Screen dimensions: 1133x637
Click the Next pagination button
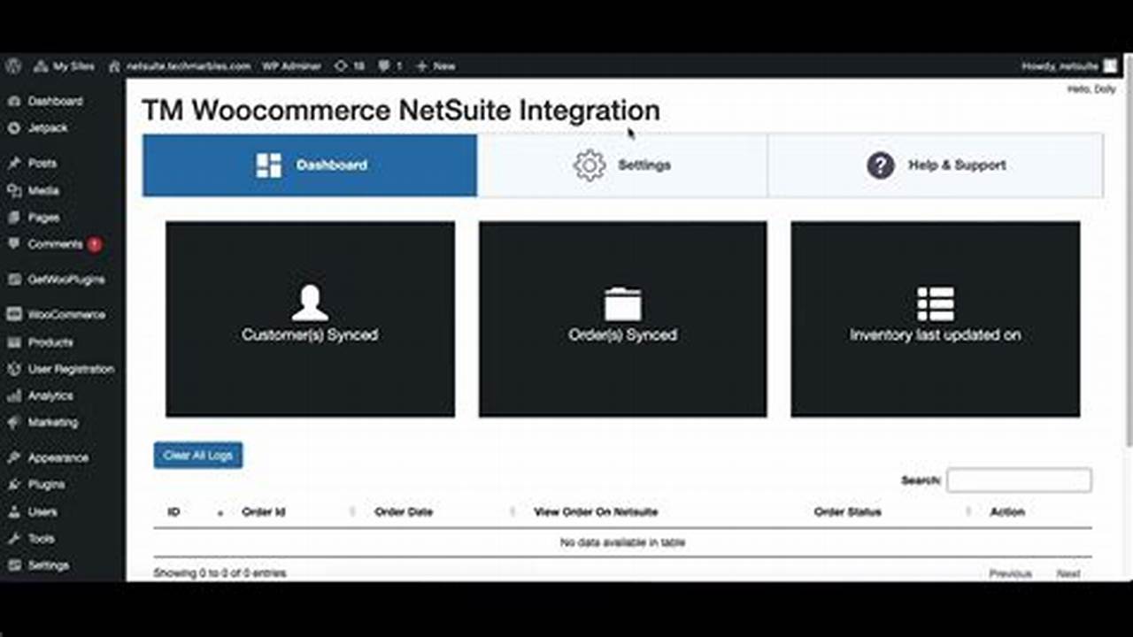1068,573
